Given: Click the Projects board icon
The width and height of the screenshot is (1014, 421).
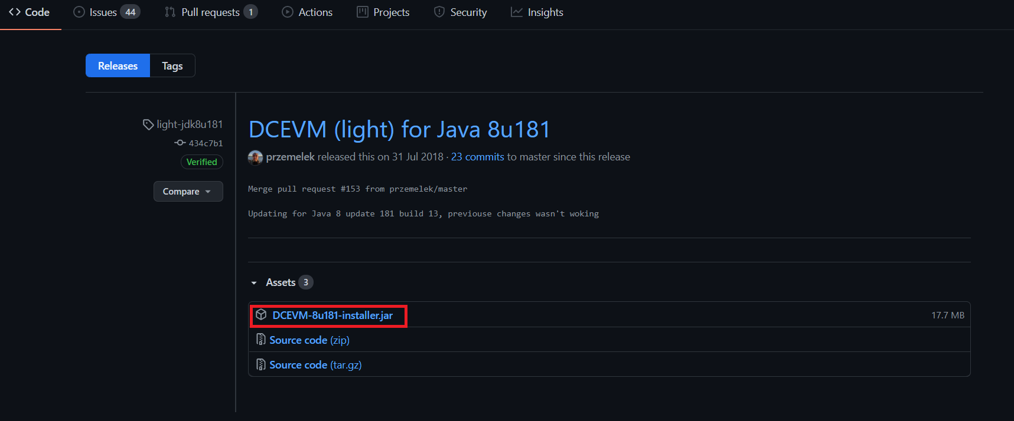Looking at the screenshot, I should tap(363, 12).
